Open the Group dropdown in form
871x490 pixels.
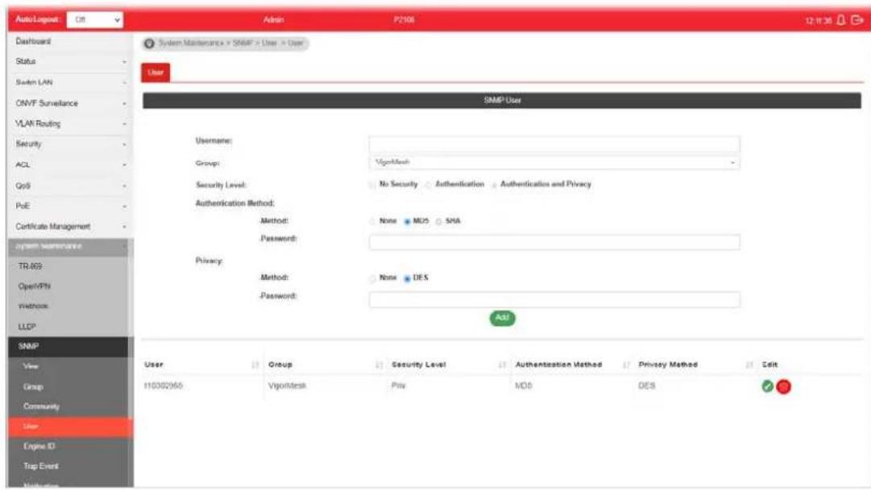pos(554,163)
